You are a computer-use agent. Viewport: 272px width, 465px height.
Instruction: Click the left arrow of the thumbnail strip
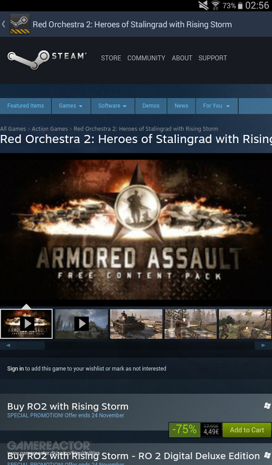pos(8,346)
